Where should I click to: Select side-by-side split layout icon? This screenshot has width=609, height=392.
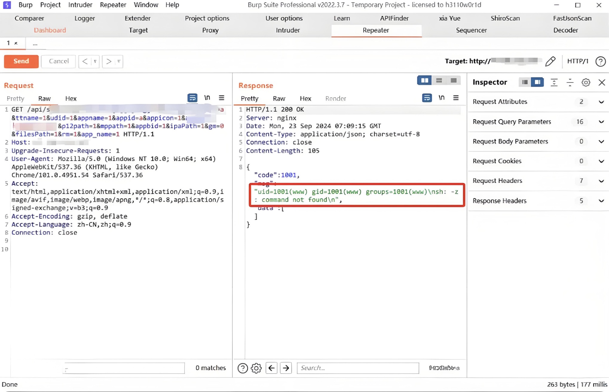point(424,80)
